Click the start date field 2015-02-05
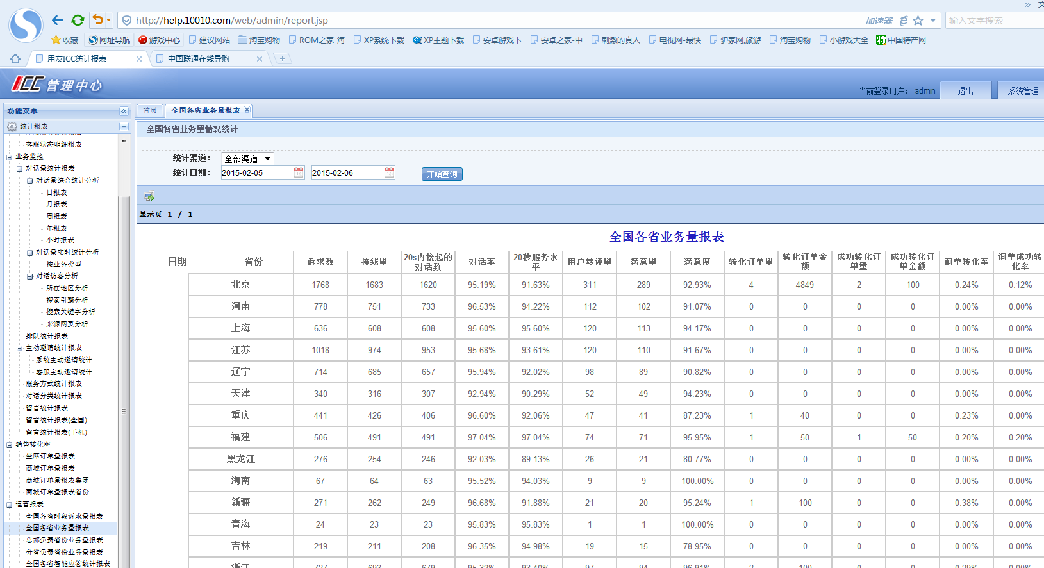Image resolution: width=1044 pixels, height=568 pixels. pyautogui.click(x=257, y=172)
